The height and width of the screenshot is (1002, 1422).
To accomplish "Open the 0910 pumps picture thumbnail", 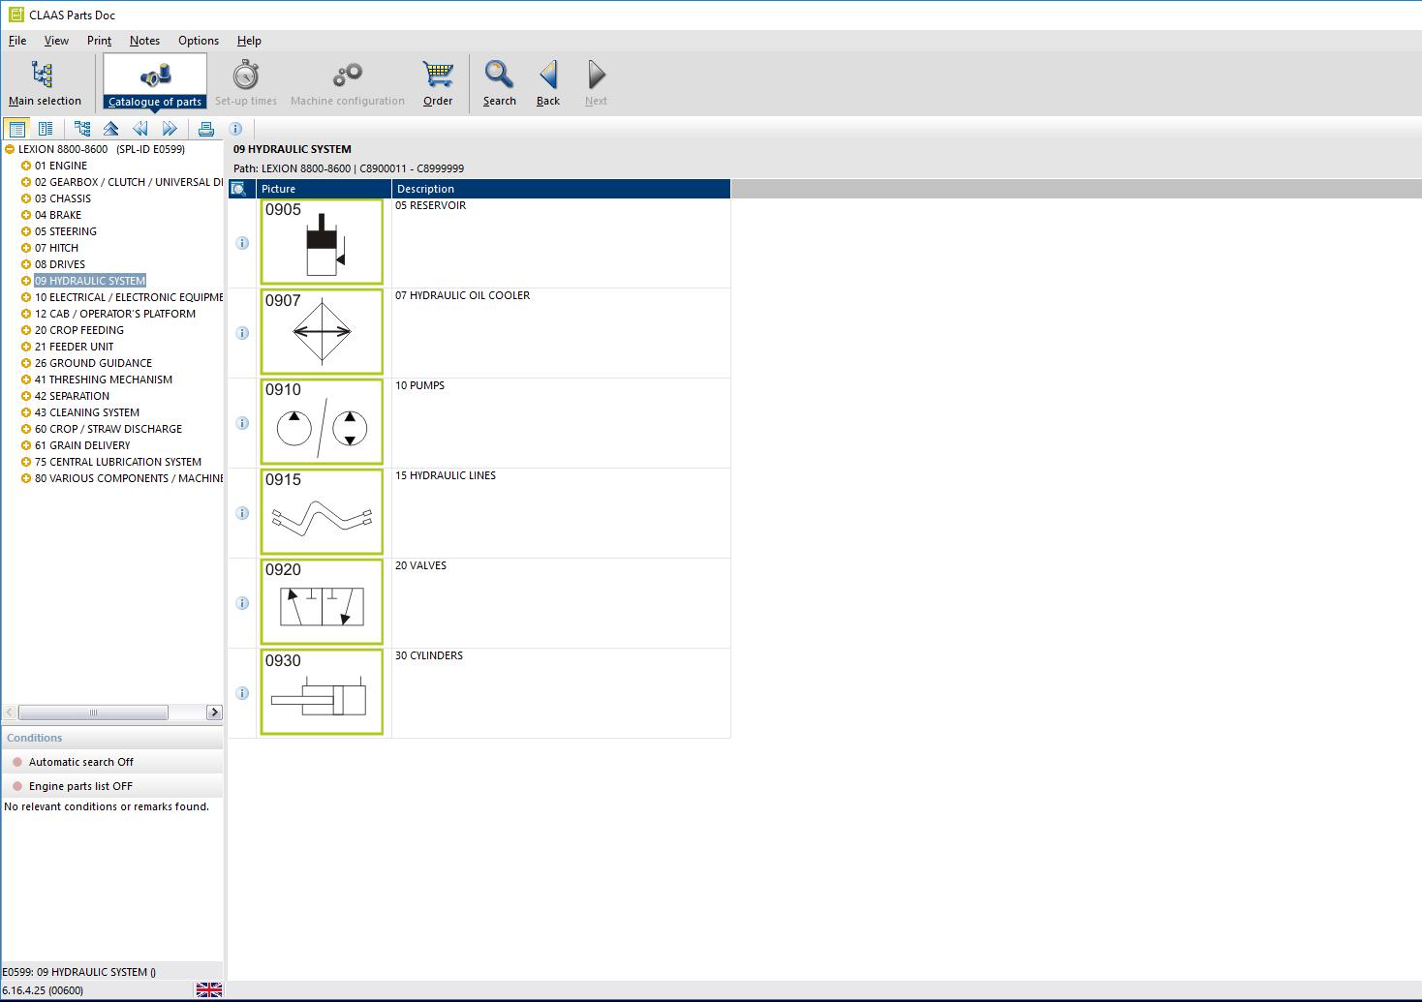I will (x=322, y=422).
